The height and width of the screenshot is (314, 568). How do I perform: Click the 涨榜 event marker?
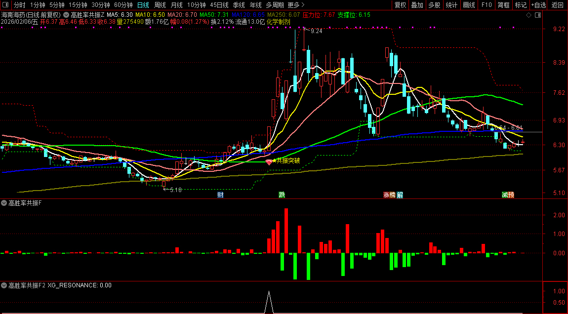pyautogui.click(x=390, y=195)
